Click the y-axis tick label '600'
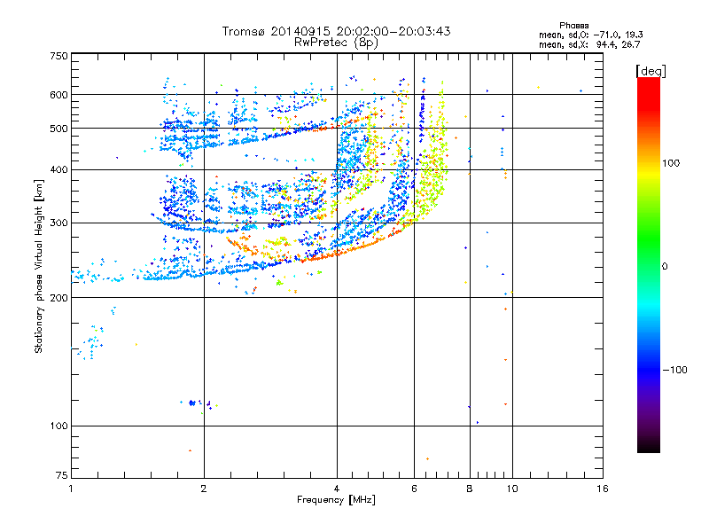709x532 pixels. pos(58,95)
